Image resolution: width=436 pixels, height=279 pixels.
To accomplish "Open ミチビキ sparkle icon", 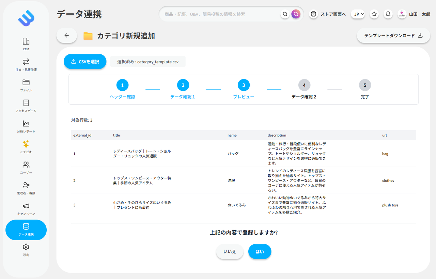I will (x=26, y=144).
